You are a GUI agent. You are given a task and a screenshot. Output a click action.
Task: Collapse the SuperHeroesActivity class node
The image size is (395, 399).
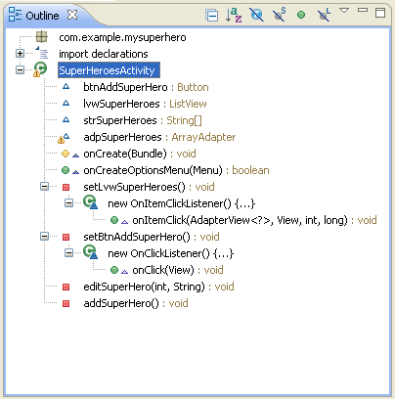(x=20, y=69)
